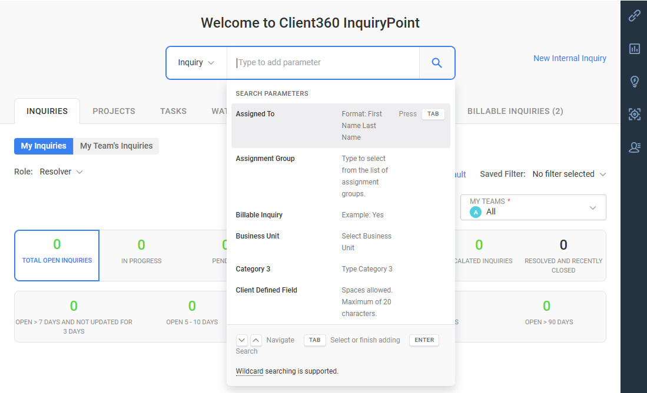Expand the Saved Filter dropdown
This screenshot has height=393, width=647.
568,174
